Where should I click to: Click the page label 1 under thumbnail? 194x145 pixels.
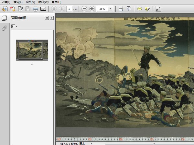tap(32, 64)
